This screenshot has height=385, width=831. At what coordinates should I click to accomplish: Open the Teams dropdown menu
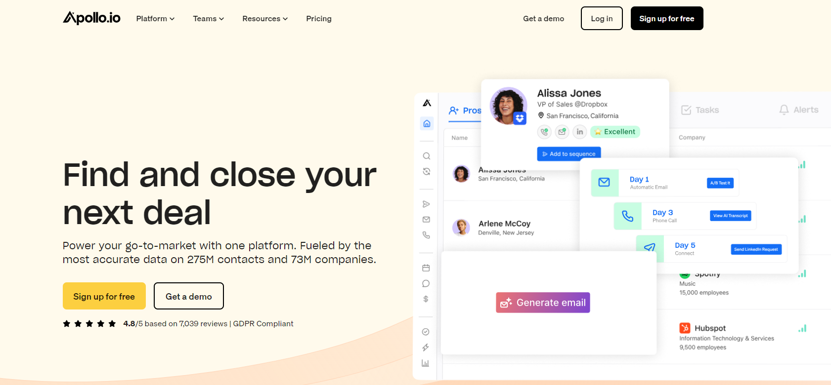tap(208, 19)
